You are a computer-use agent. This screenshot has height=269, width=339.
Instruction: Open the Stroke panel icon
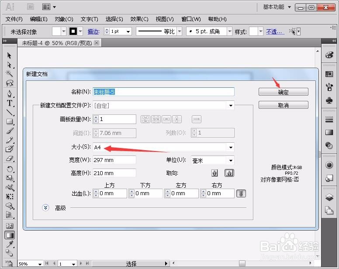point(329,119)
